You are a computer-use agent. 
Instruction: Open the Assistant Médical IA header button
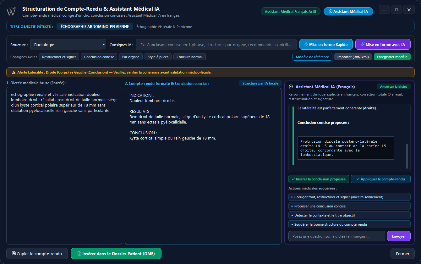coord(348,11)
